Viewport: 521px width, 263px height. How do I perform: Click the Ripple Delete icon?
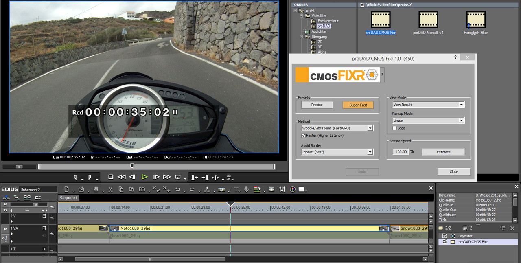[x=166, y=189]
